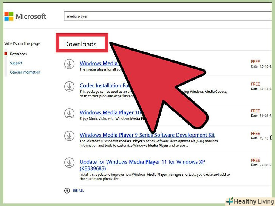Click the search field containing media player

coord(166,16)
